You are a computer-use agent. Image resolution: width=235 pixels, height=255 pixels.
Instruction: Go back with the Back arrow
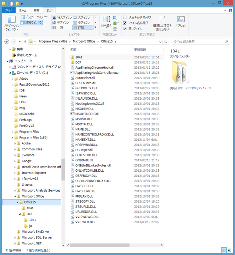(x=7, y=42)
